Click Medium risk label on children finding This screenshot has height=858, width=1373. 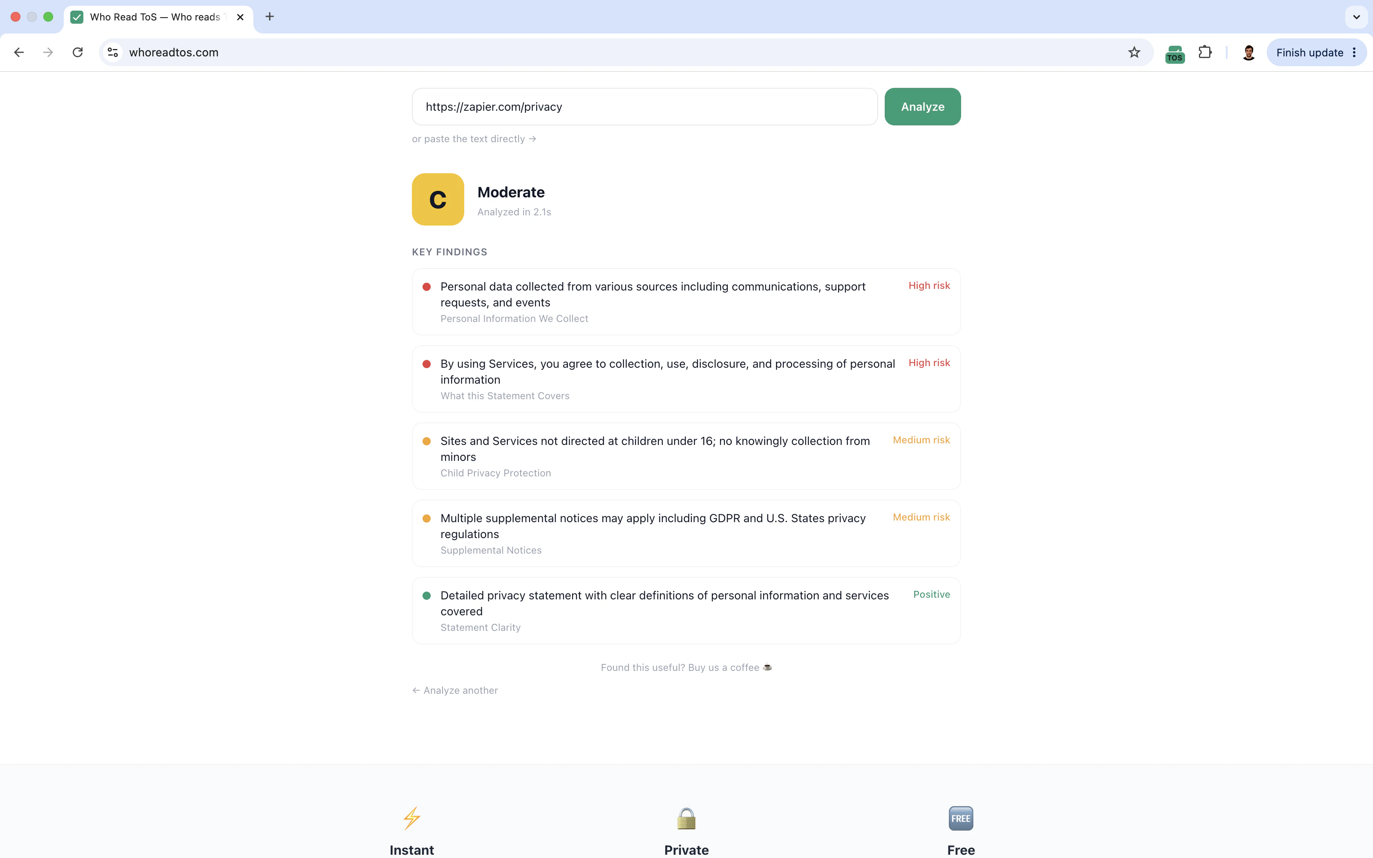pyautogui.click(x=921, y=440)
